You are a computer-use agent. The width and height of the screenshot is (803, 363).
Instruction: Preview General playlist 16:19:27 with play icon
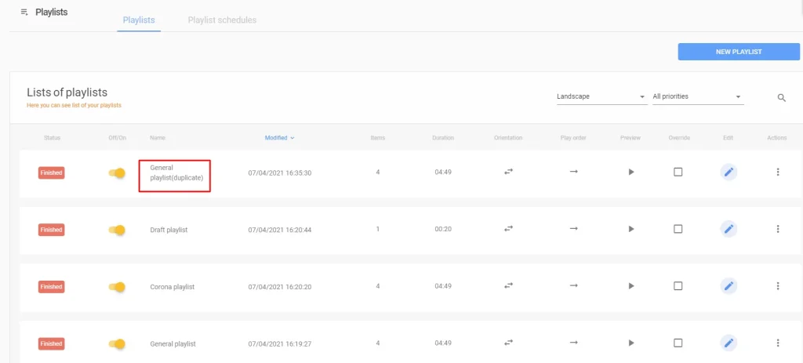pyautogui.click(x=631, y=343)
